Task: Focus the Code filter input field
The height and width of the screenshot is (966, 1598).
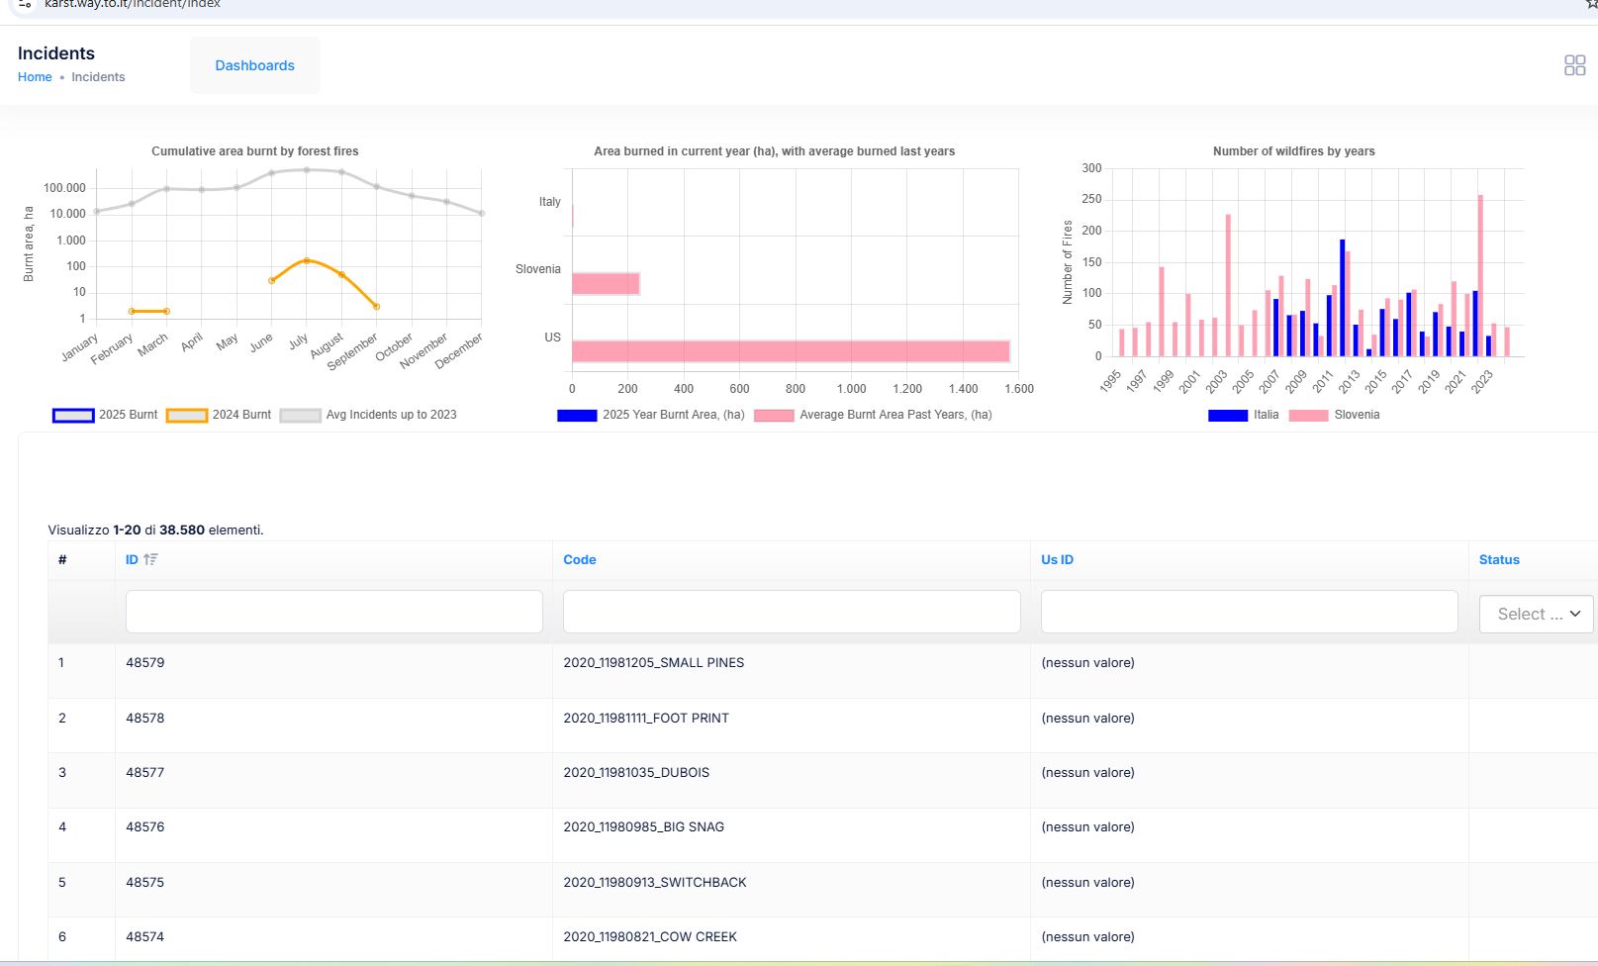Action: tap(792, 612)
